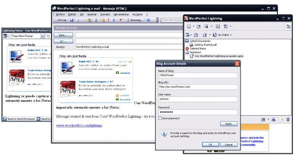Click the save note icon in second toolbar row

[x=196, y=35]
